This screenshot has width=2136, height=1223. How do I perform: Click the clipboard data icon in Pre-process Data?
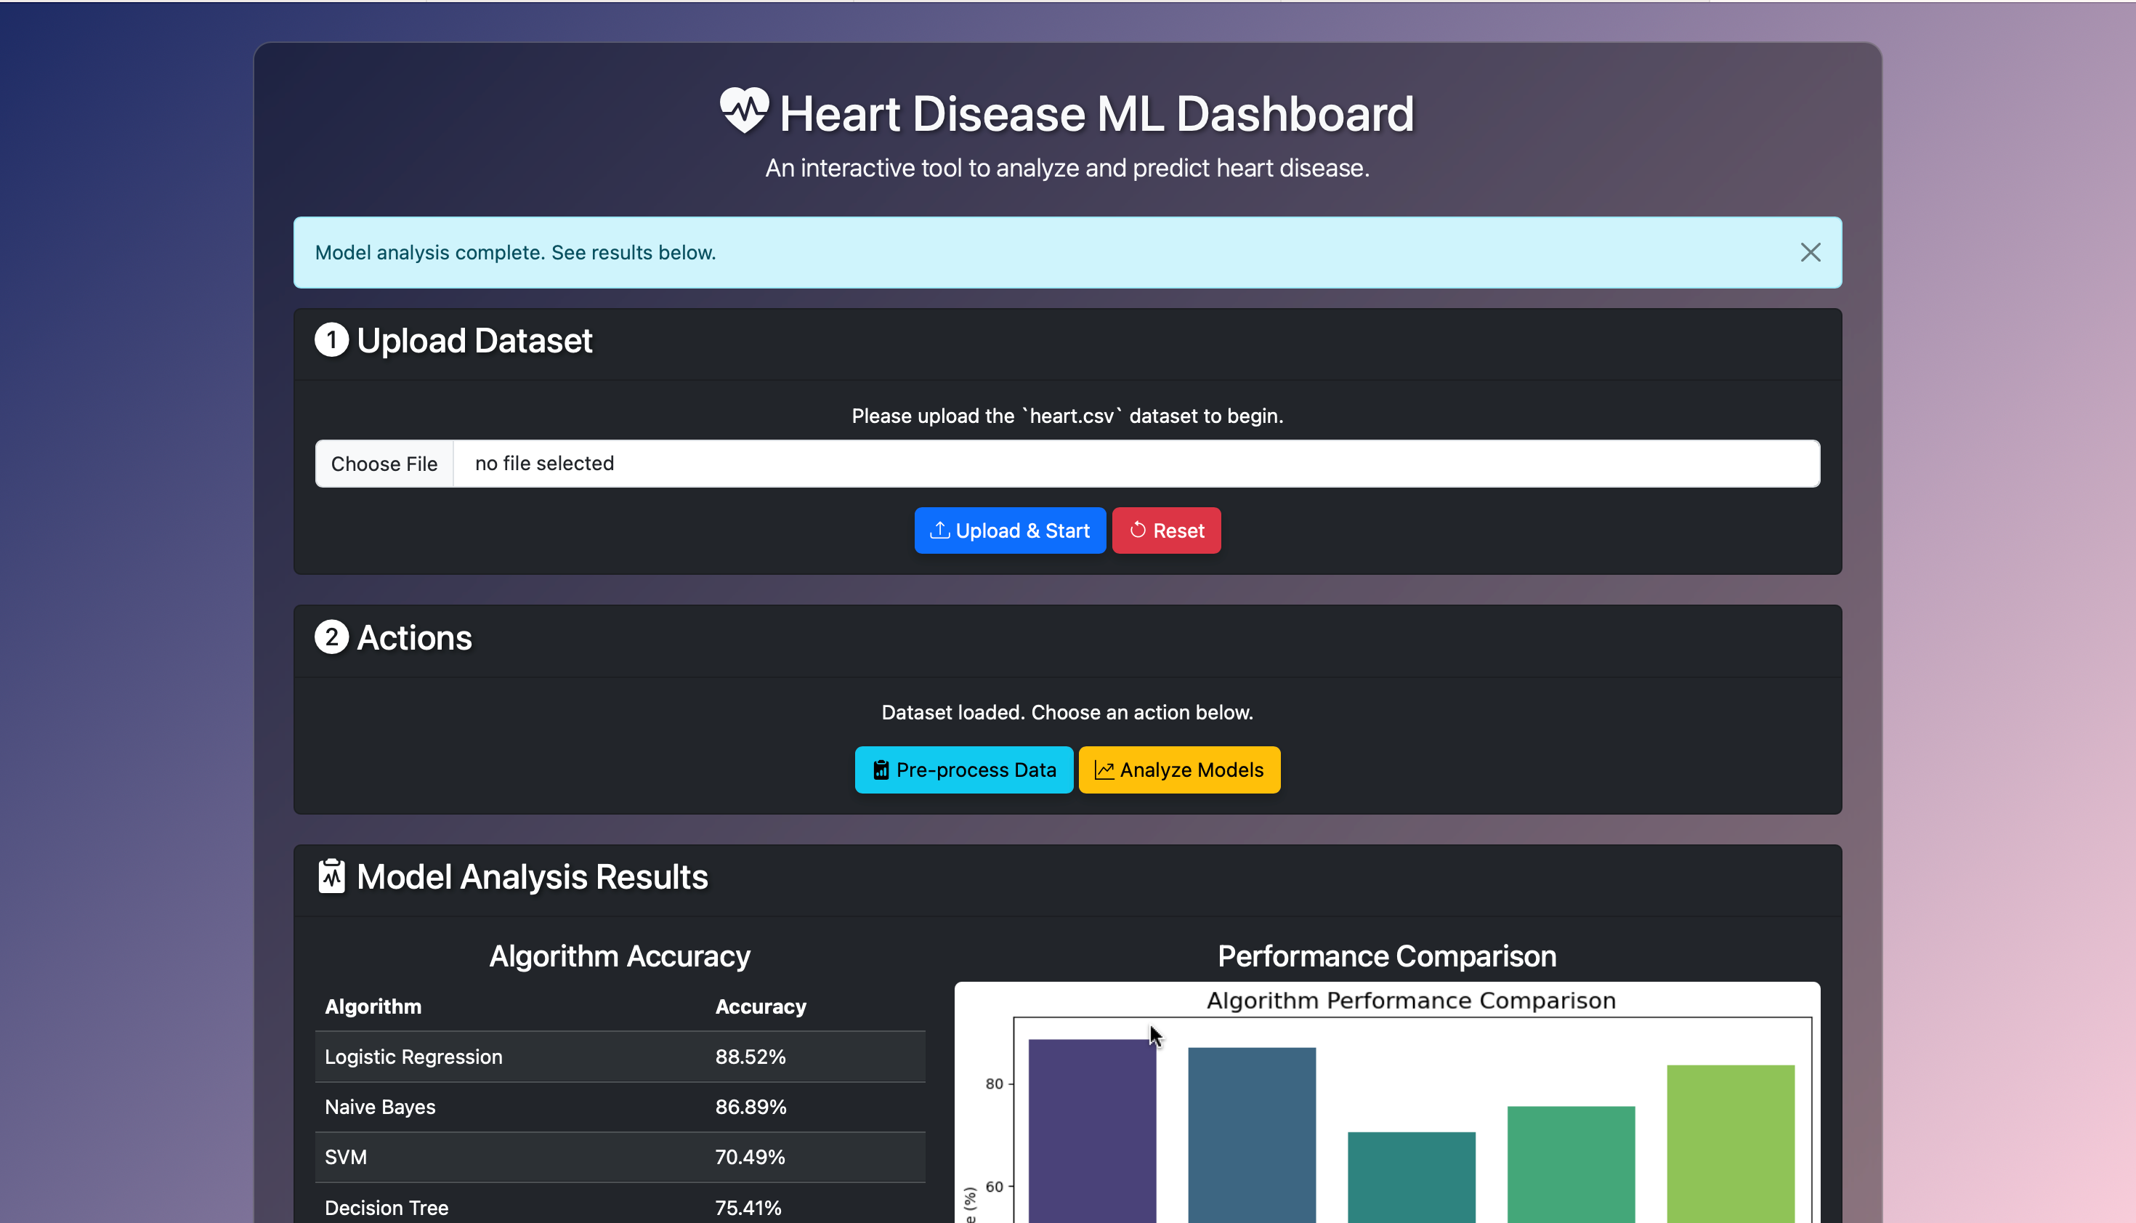(x=881, y=770)
